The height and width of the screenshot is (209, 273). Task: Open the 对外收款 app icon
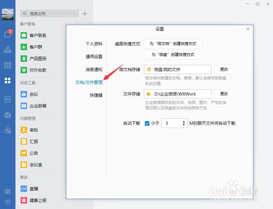[x=24, y=70]
